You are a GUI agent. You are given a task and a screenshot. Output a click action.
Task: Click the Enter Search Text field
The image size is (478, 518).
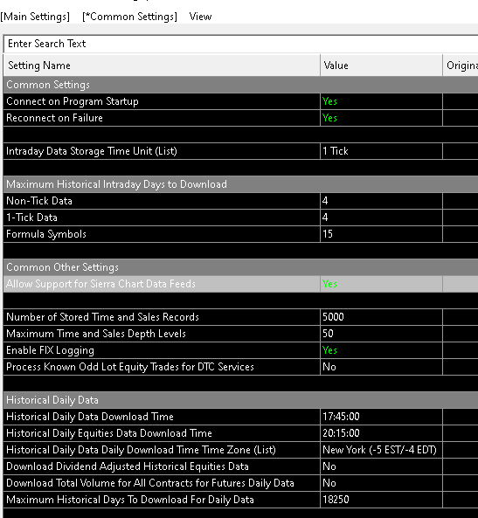coord(241,44)
